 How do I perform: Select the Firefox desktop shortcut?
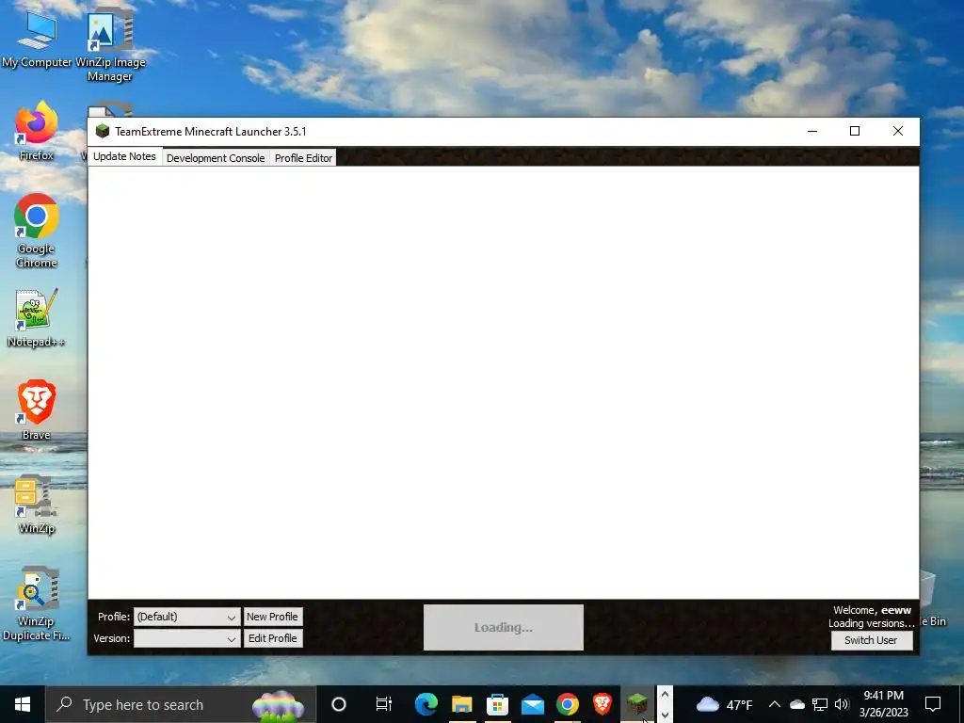coord(37,131)
